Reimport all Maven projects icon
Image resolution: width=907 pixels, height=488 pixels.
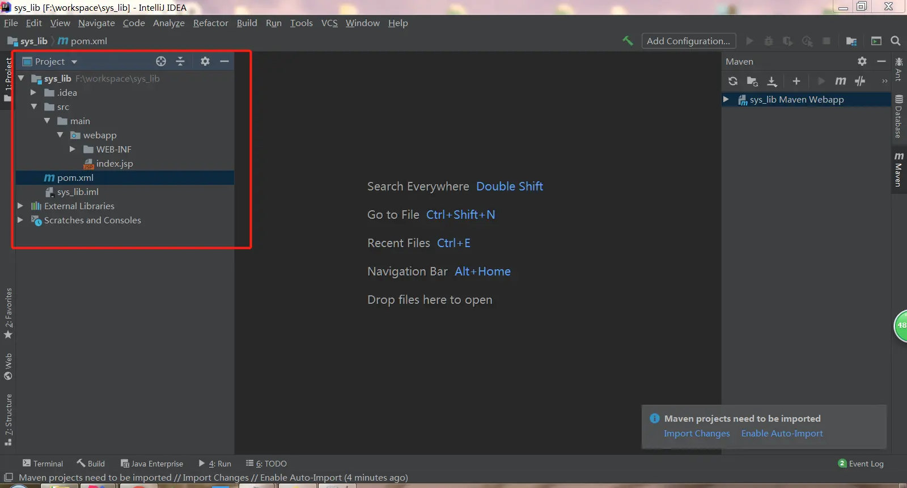[733, 81]
